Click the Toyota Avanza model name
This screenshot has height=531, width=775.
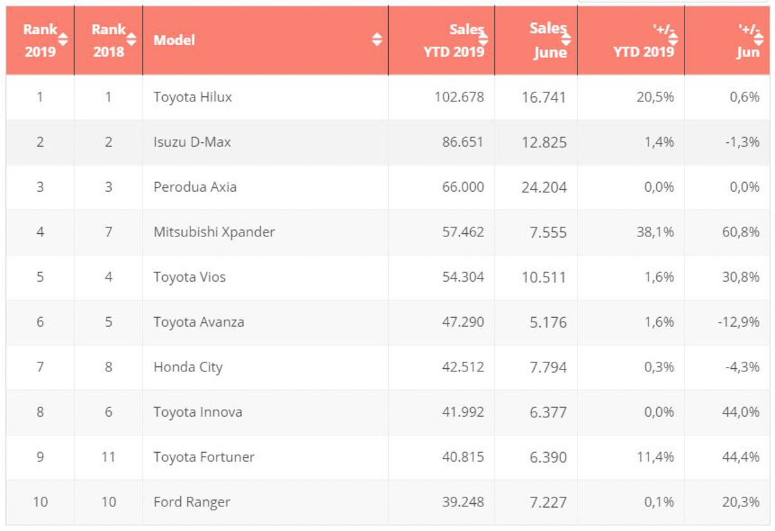199,322
